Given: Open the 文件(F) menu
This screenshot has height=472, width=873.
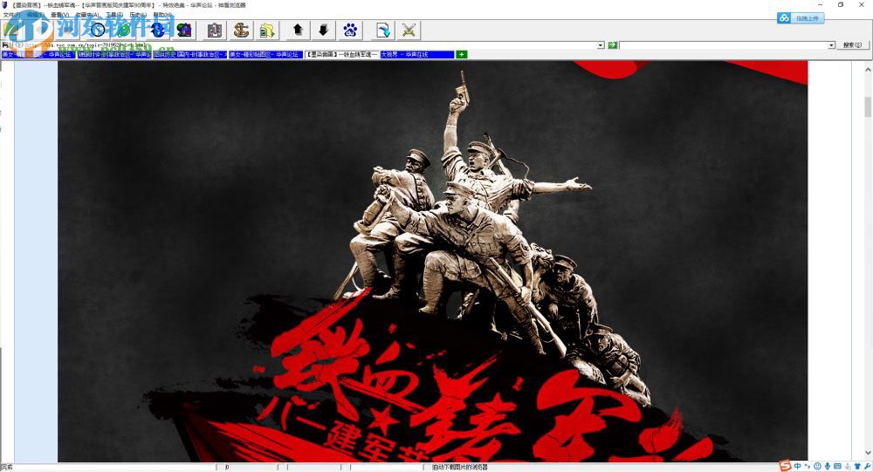Looking at the screenshot, I should (11, 15).
